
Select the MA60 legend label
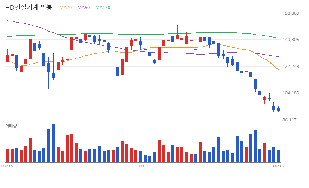pyautogui.click(x=84, y=7)
